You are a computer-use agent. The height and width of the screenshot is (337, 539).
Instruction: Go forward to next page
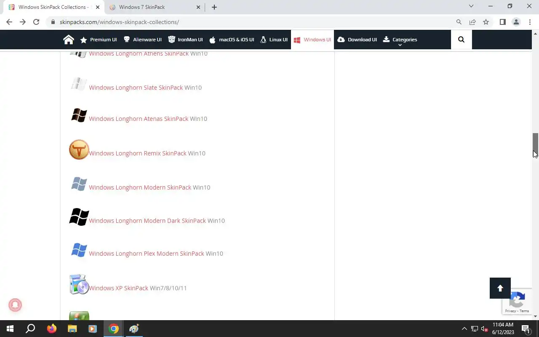pyautogui.click(x=23, y=22)
